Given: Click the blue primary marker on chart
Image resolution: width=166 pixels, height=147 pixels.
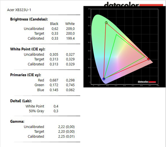Looking at the screenshot, I should point(104,79).
